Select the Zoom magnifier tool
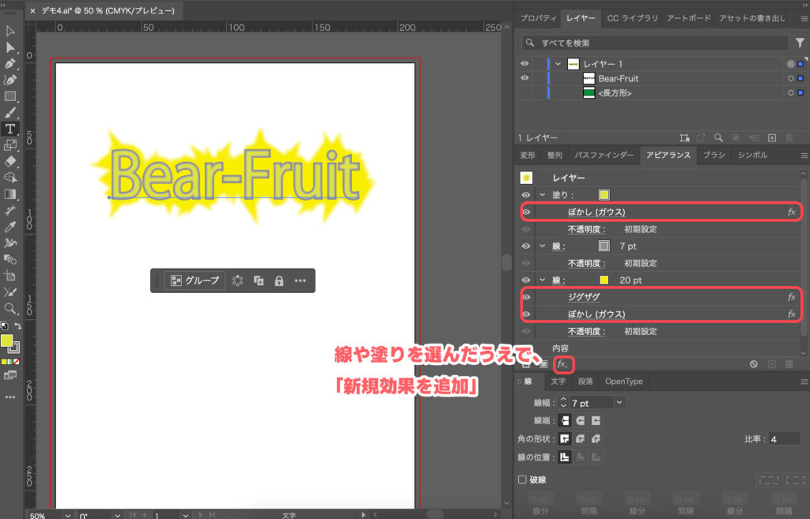 (10, 308)
